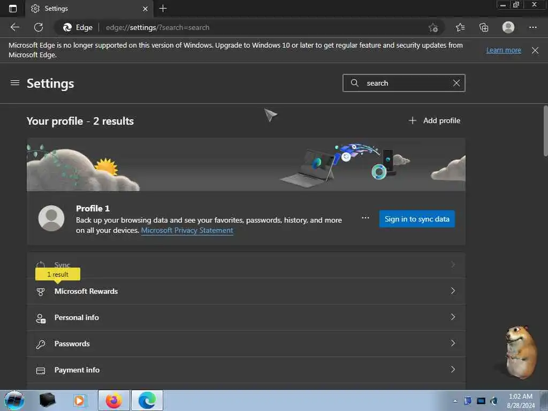Viewport: 548px width, 411px height.
Task: Open the Favorites list icon
Action: pyautogui.click(x=460, y=27)
